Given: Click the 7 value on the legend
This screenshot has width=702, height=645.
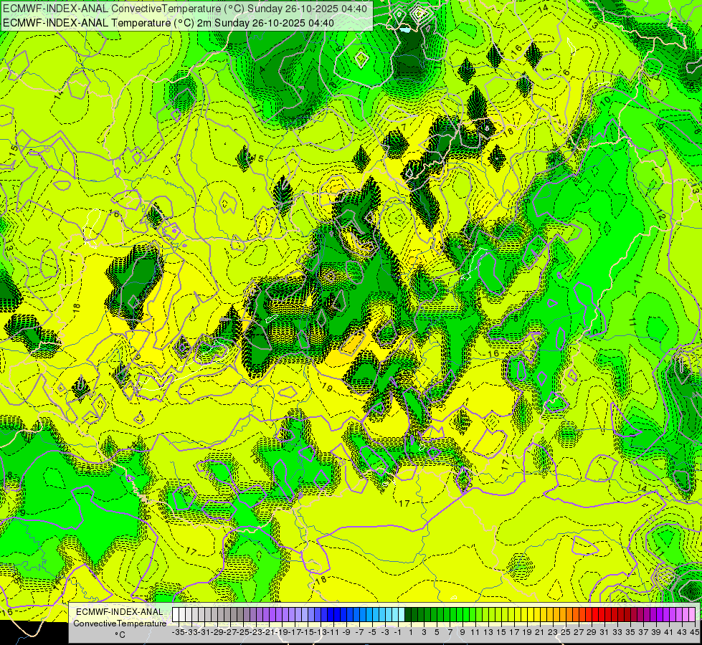Looking at the screenshot, I should (450, 632).
